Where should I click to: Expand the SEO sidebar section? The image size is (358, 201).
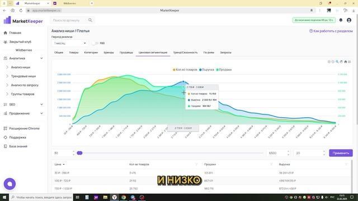(x=41, y=104)
